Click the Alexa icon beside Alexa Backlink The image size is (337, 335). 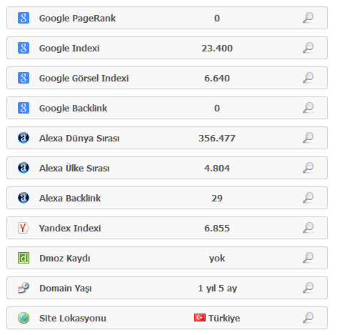[x=24, y=198]
